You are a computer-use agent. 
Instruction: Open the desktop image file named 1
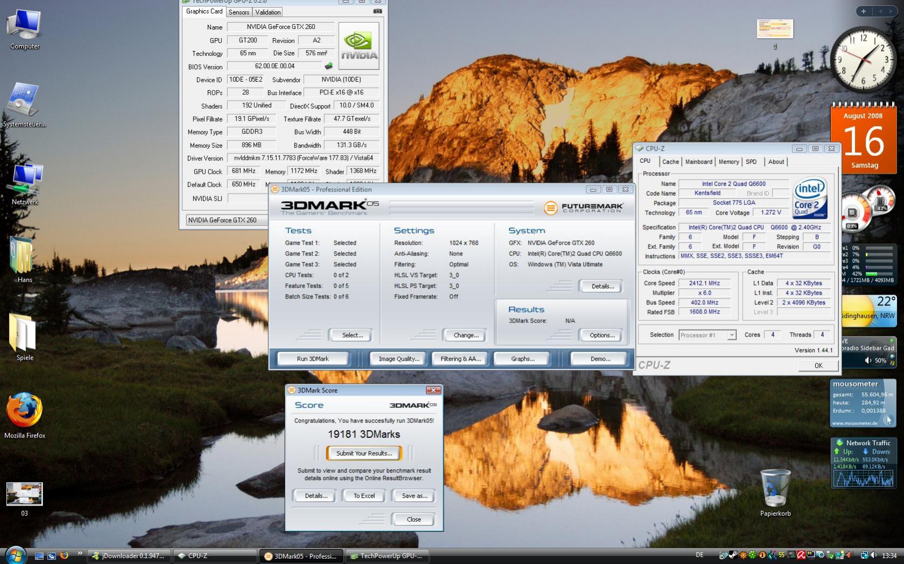point(775,34)
